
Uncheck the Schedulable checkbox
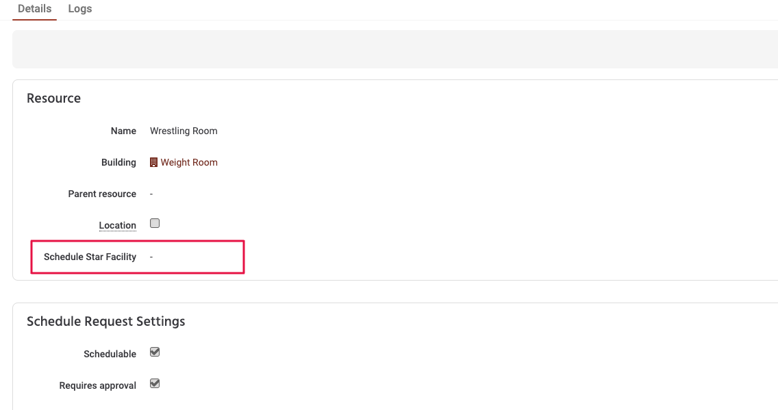point(155,352)
